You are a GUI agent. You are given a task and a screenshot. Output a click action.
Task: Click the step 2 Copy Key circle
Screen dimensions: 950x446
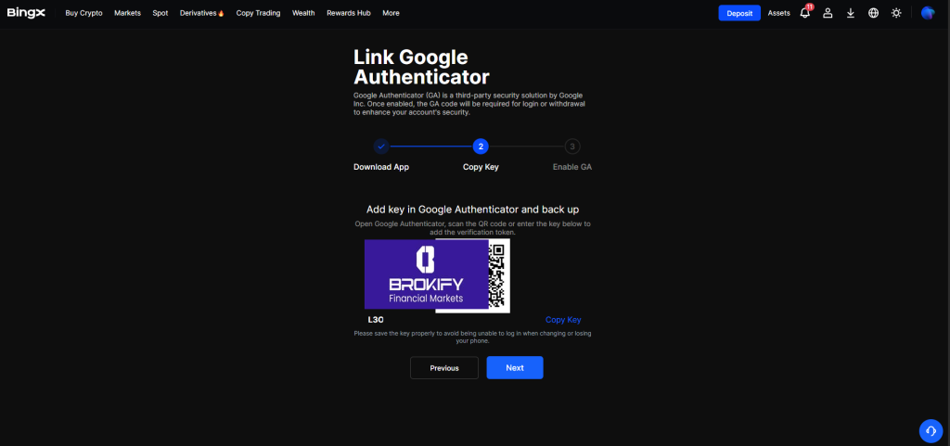pos(481,146)
